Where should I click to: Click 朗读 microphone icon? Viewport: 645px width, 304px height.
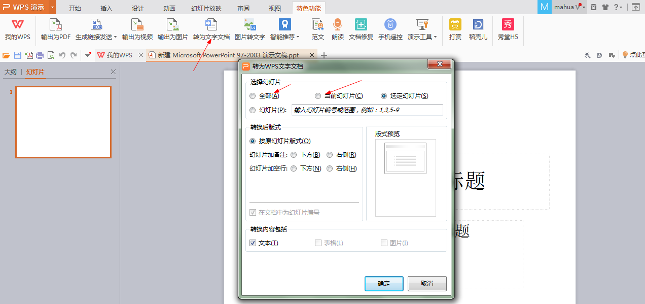338,24
